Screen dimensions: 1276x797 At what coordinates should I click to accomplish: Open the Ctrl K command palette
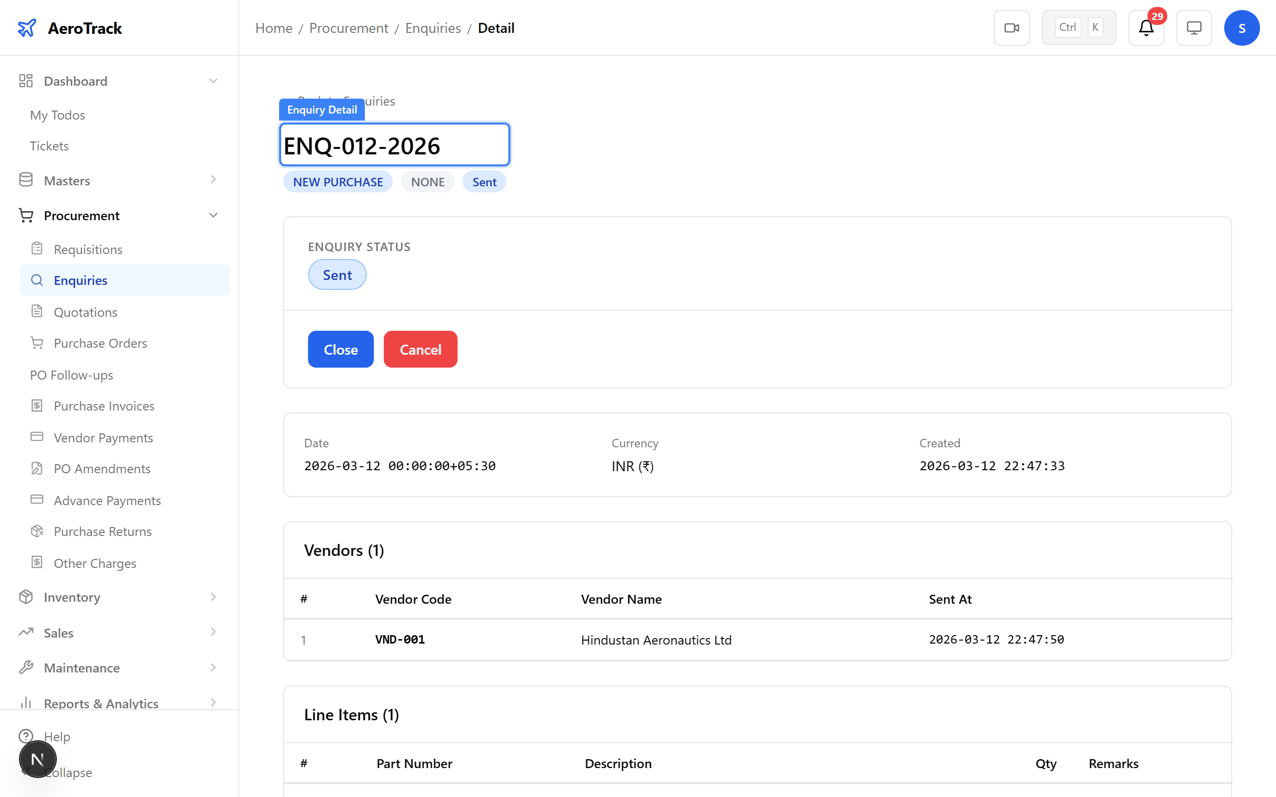tap(1078, 28)
